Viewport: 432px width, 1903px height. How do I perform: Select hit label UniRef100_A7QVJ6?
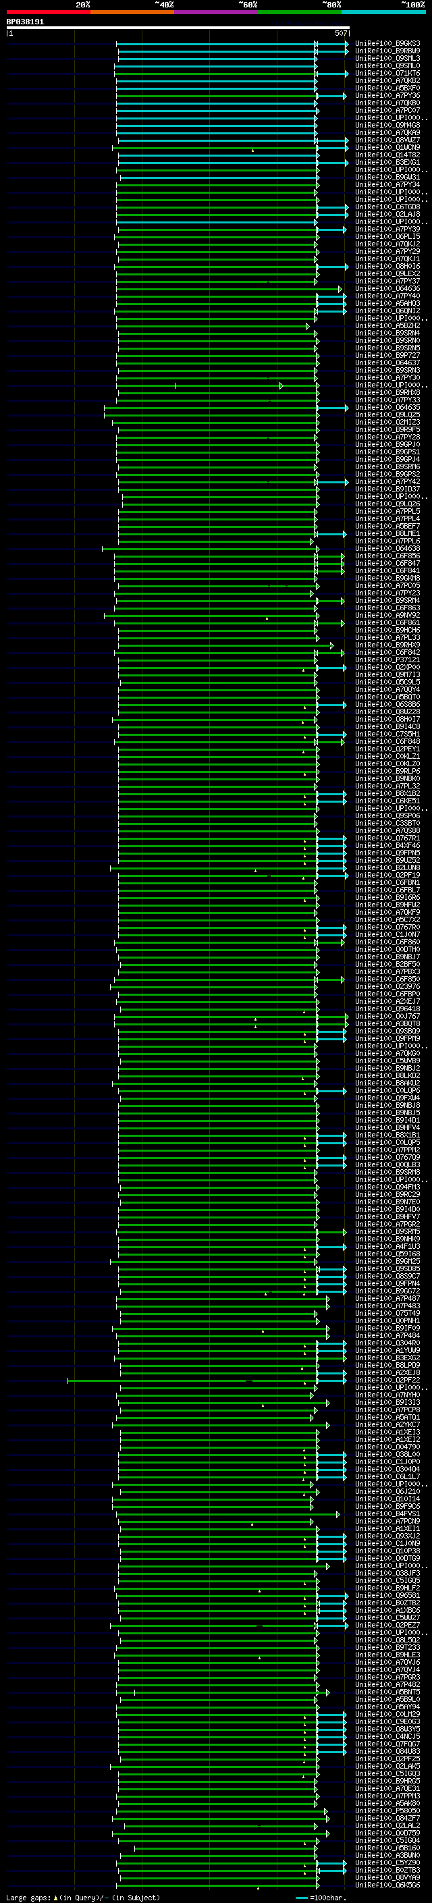pyautogui.click(x=387, y=1662)
